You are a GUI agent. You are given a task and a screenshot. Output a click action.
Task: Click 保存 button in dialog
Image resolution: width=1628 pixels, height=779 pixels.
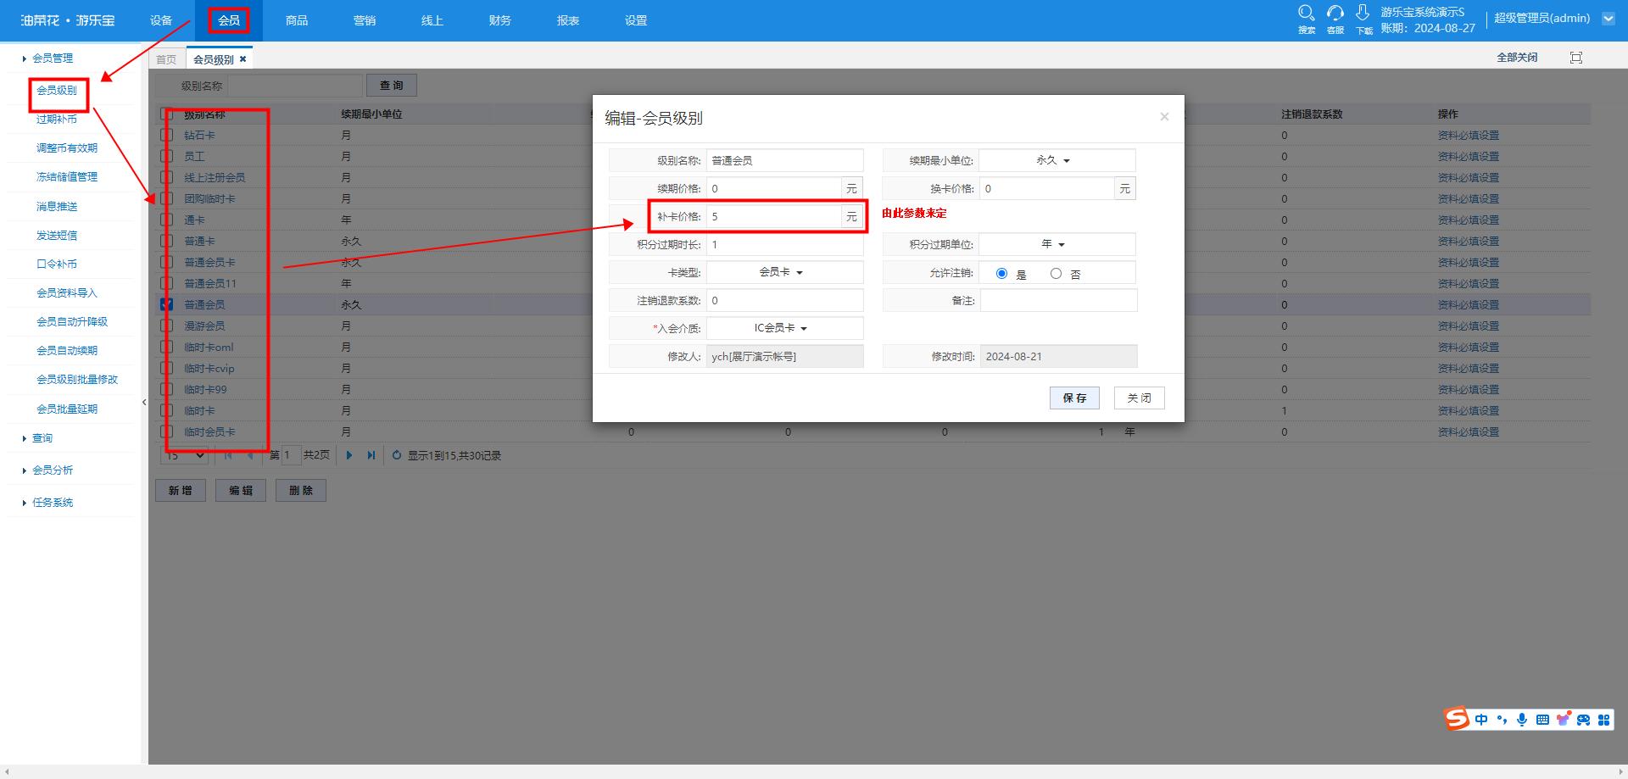(1074, 398)
